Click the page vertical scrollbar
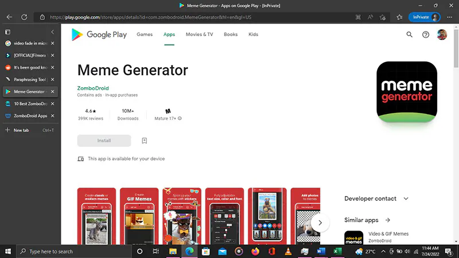 456,50
